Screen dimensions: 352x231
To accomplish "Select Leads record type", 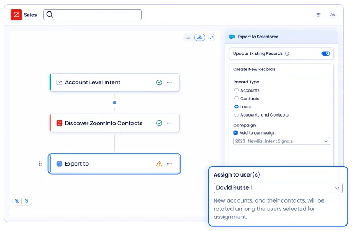I will (236, 107).
